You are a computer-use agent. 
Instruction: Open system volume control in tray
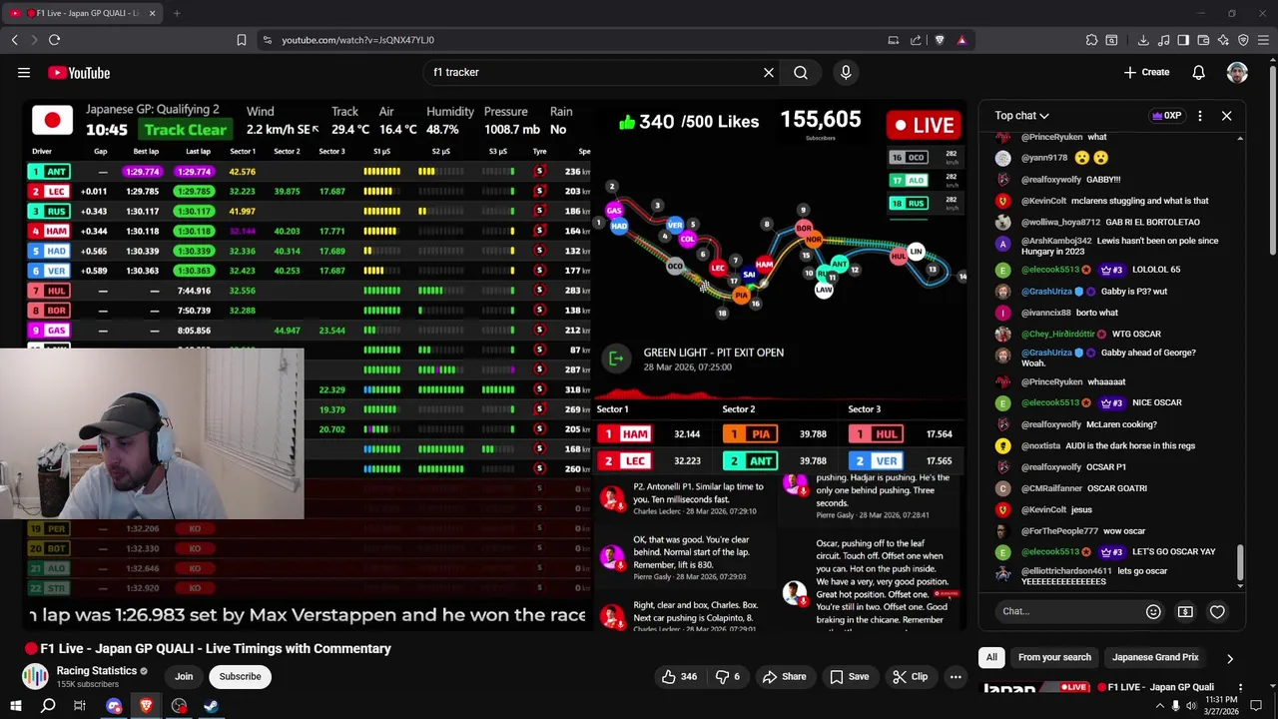tap(1191, 706)
